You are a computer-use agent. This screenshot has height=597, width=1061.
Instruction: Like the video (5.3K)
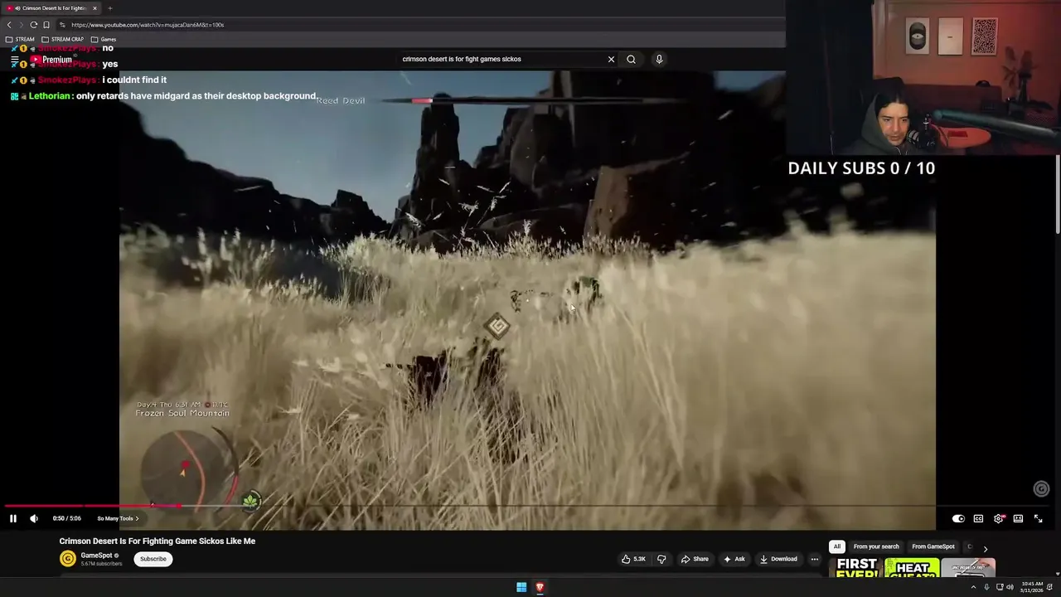pos(634,559)
